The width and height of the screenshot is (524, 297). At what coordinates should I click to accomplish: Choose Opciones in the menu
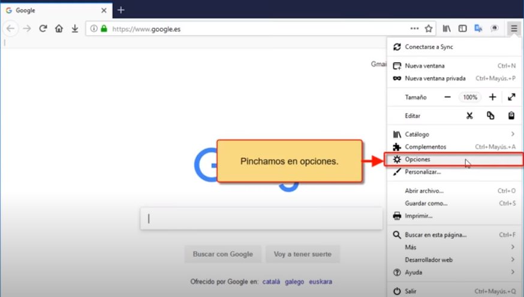(x=454, y=159)
